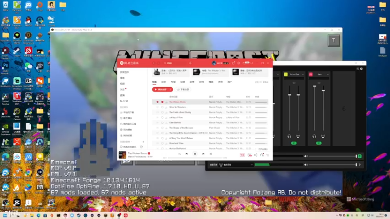Switch to the 歌单 search tab
The height and width of the screenshot is (219, 390).
click(192, 82)
